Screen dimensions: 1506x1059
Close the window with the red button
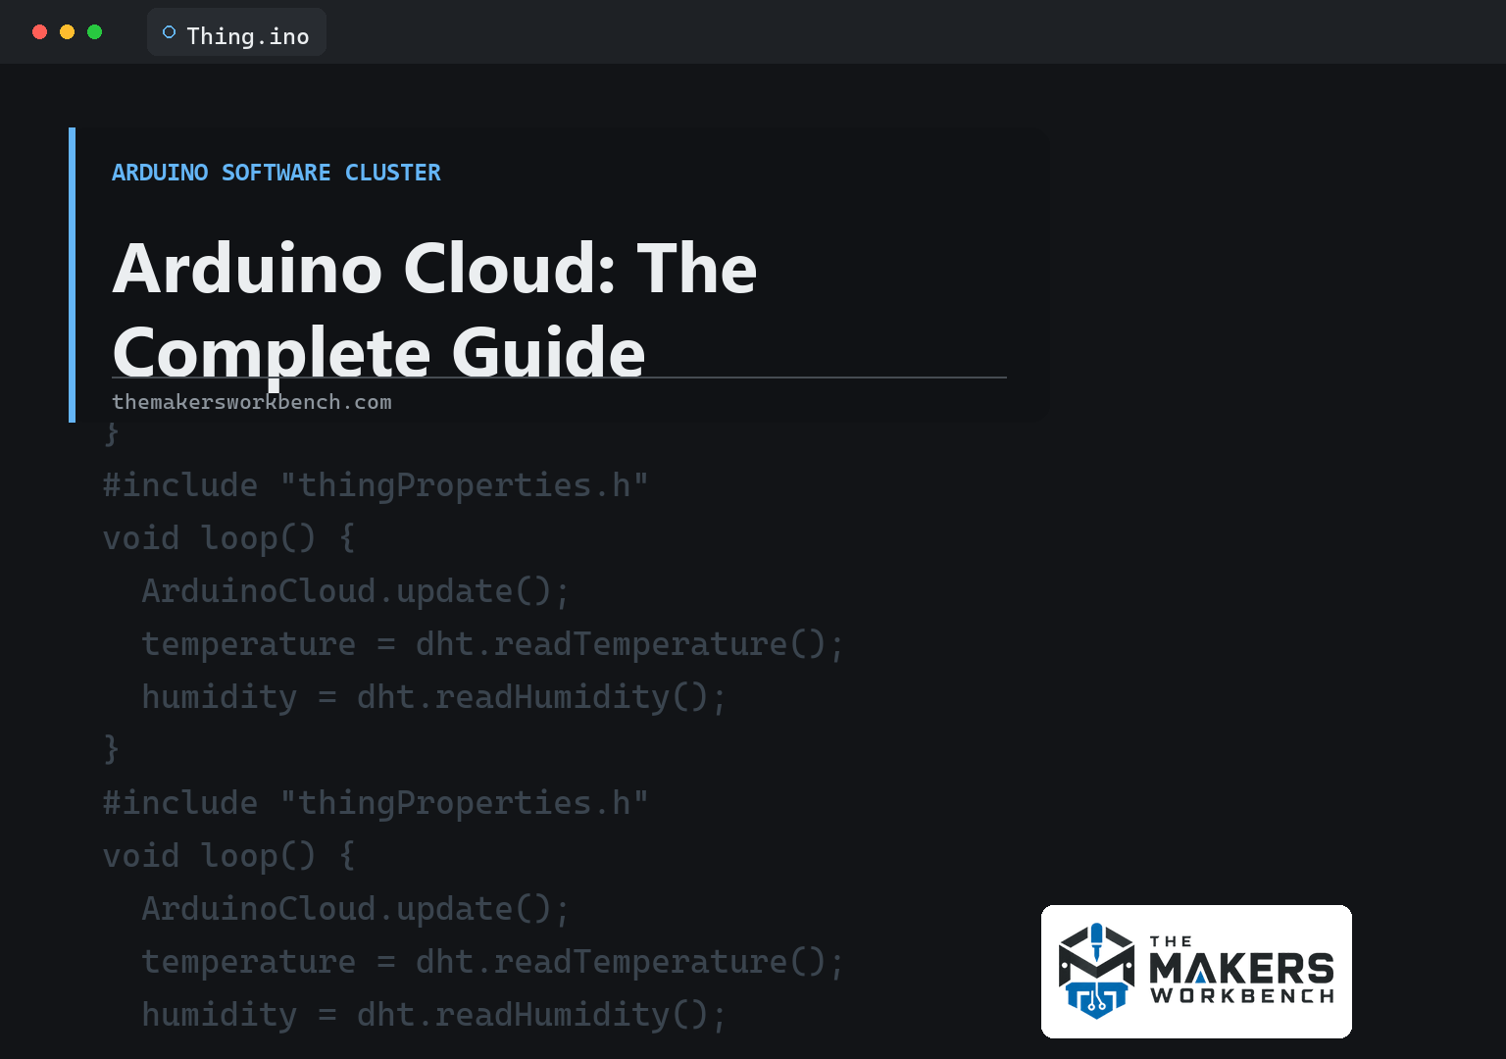click(40, 32)
